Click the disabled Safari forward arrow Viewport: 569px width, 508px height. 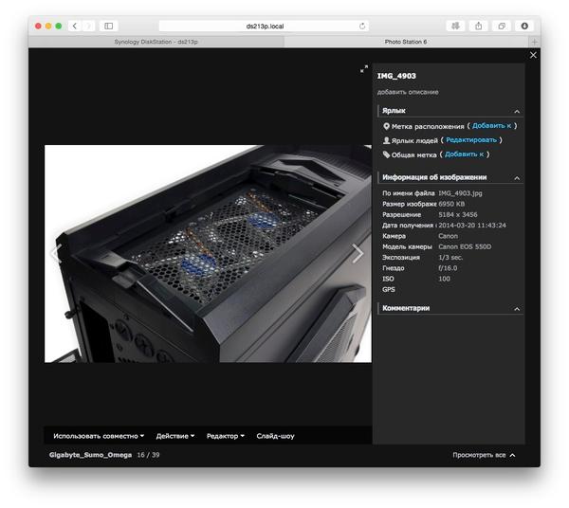(88, 26)
